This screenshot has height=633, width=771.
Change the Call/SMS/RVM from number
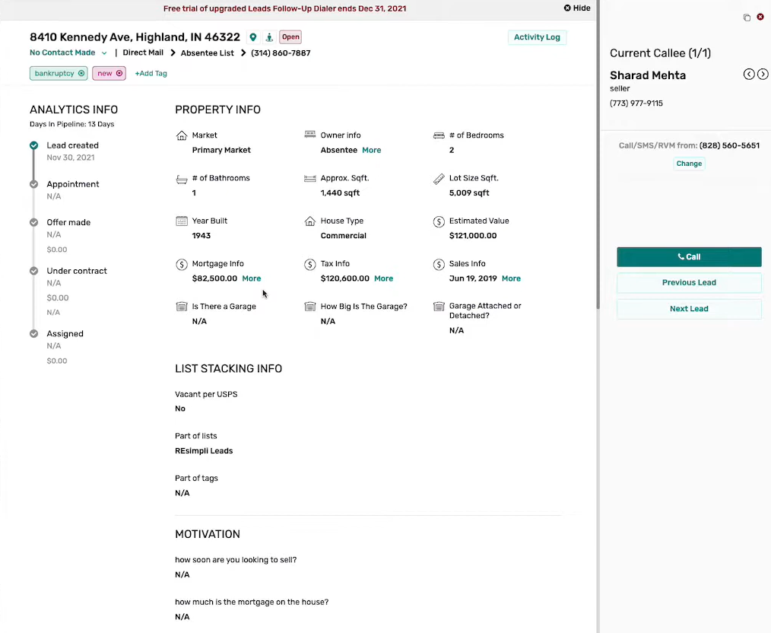pos(689,164)
